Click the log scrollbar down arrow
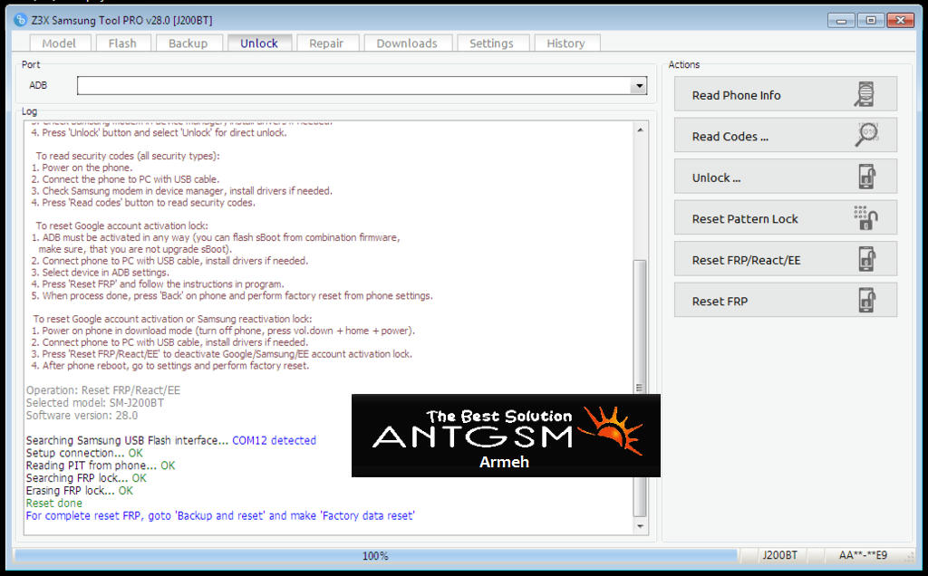Screen dimensions: 928x576 [640, 526]
